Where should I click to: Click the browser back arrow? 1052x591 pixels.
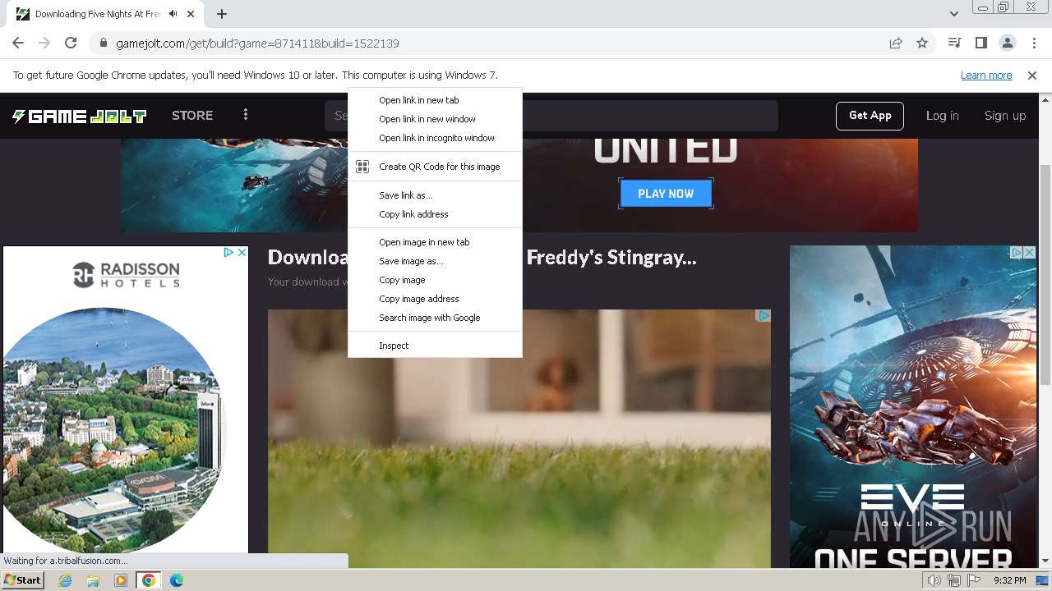point(18,43)
